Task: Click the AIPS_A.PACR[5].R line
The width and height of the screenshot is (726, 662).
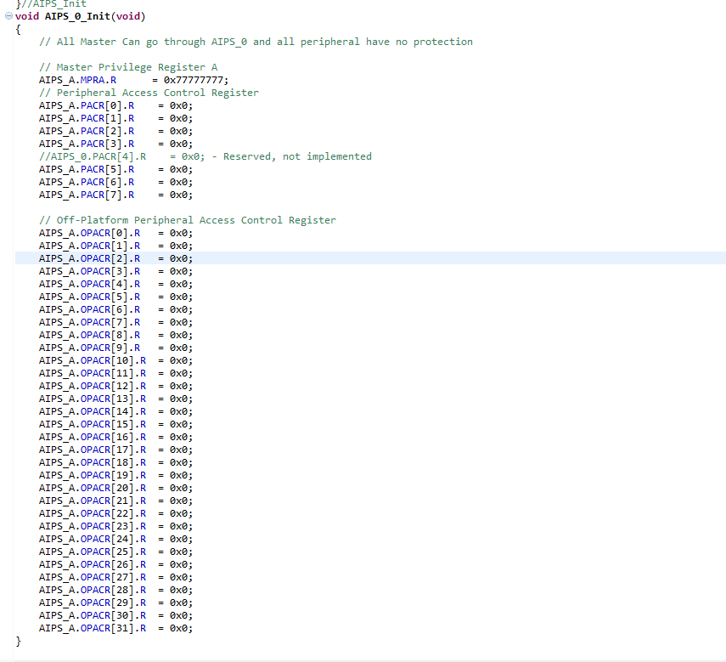Action: click(x=115, y=169)
